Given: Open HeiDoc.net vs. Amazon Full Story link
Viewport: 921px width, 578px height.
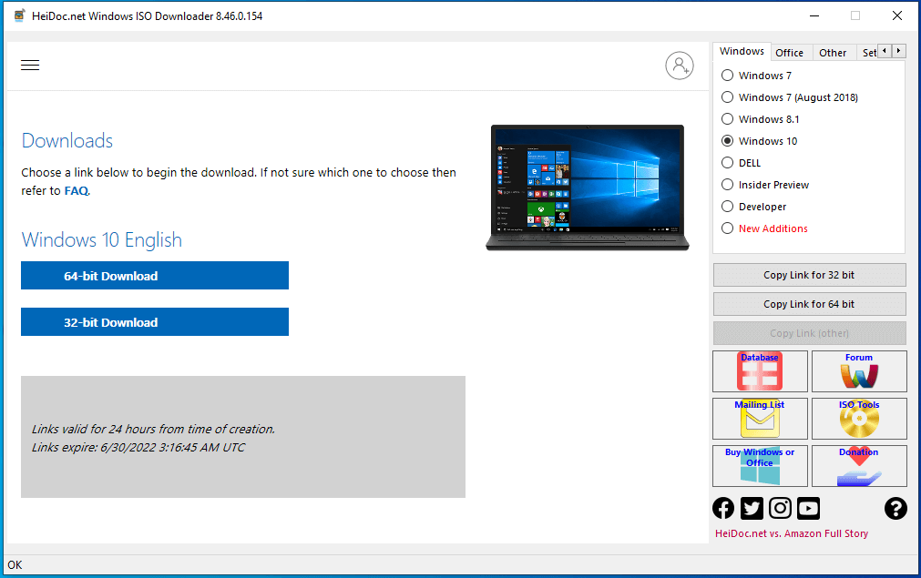Looking at the screenshot, I should (792, 533).
